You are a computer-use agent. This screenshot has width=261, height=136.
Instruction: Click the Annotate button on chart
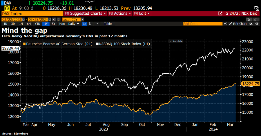click(x=176, y=41)
